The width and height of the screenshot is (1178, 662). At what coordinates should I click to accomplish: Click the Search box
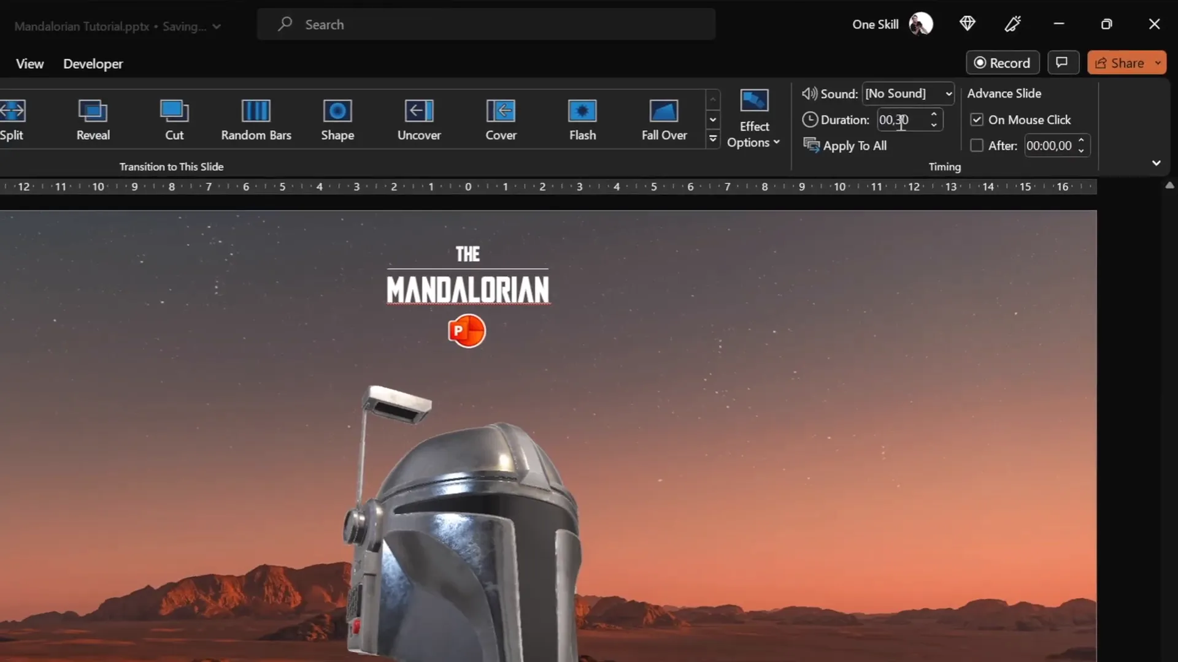(486, 25)
